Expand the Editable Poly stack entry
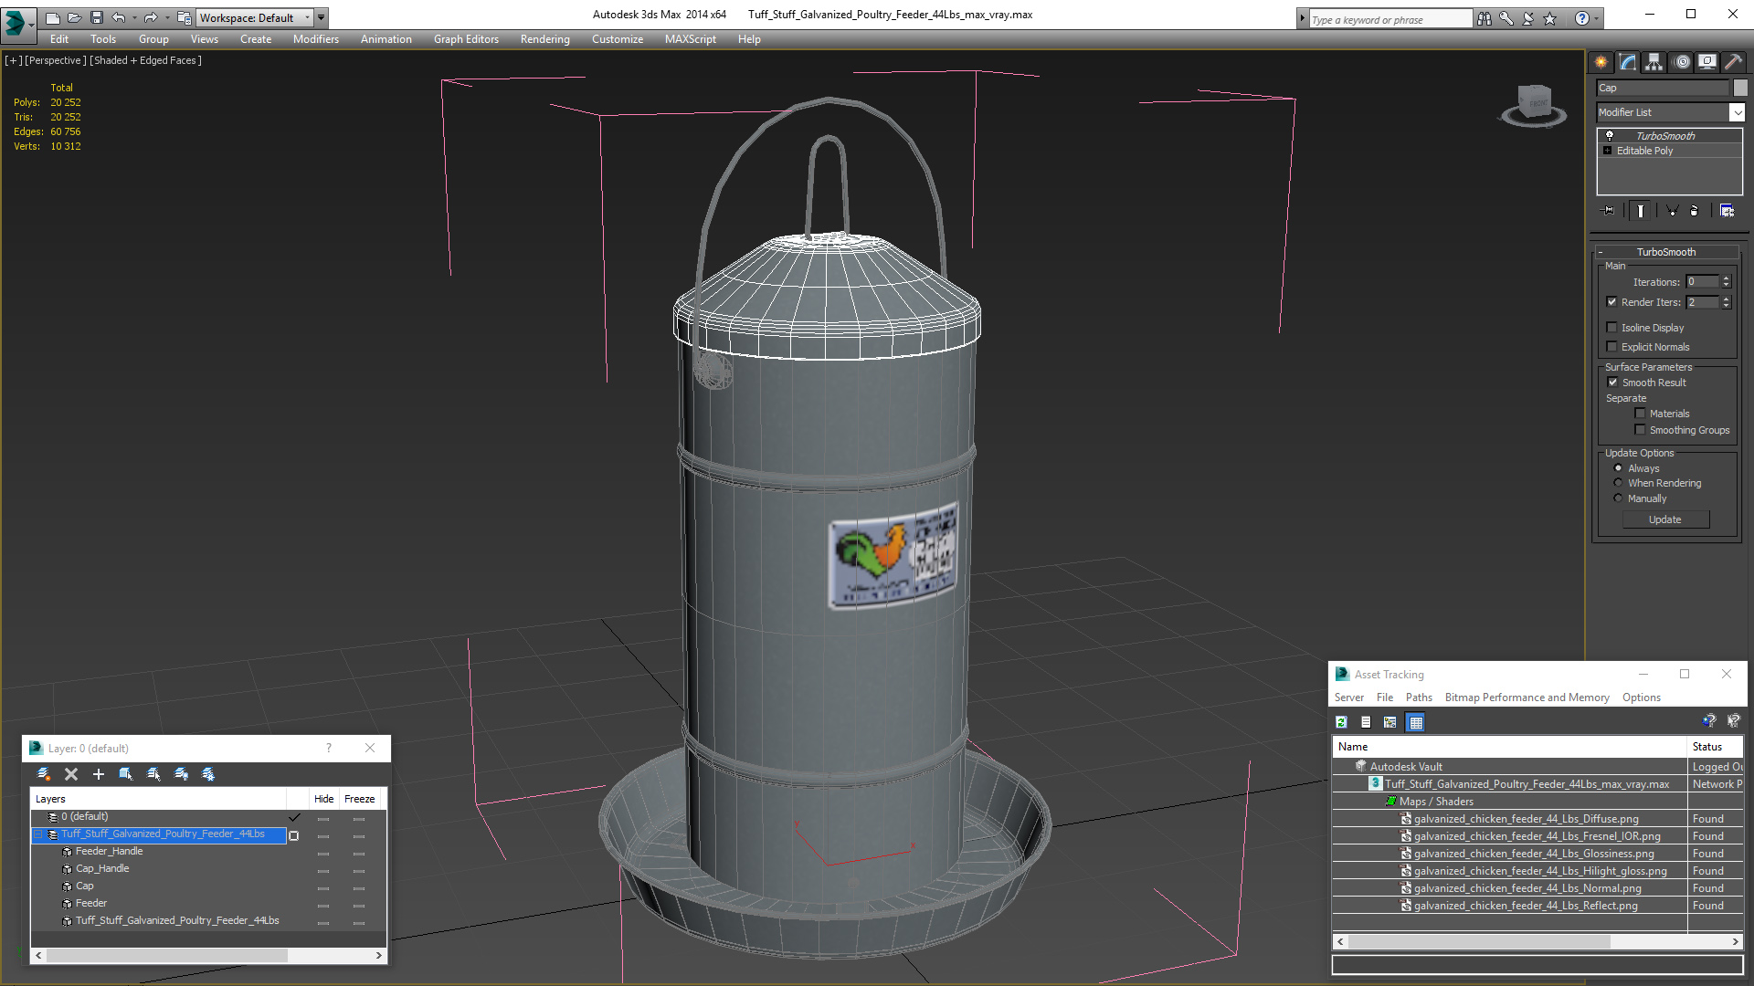The image size is (1754, 986). pos(1608,151)
